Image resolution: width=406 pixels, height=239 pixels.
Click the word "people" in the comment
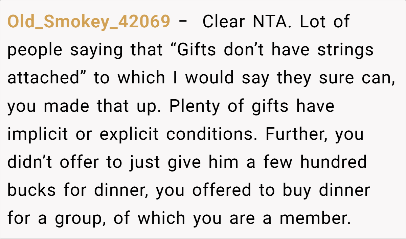[x=35, y=50]
